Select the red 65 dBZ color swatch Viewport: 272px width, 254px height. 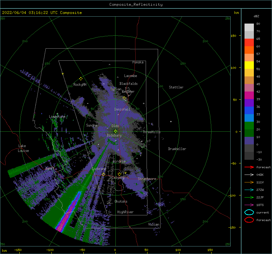249,42
